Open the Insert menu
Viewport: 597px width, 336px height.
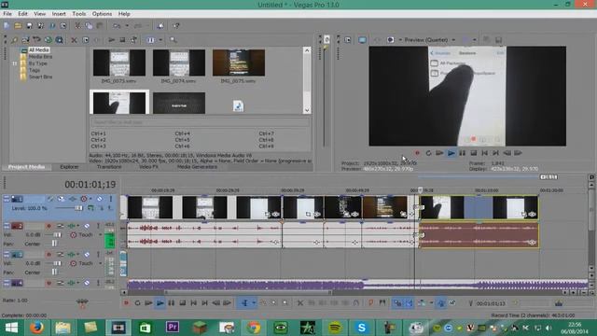click(x=59, y=14)
